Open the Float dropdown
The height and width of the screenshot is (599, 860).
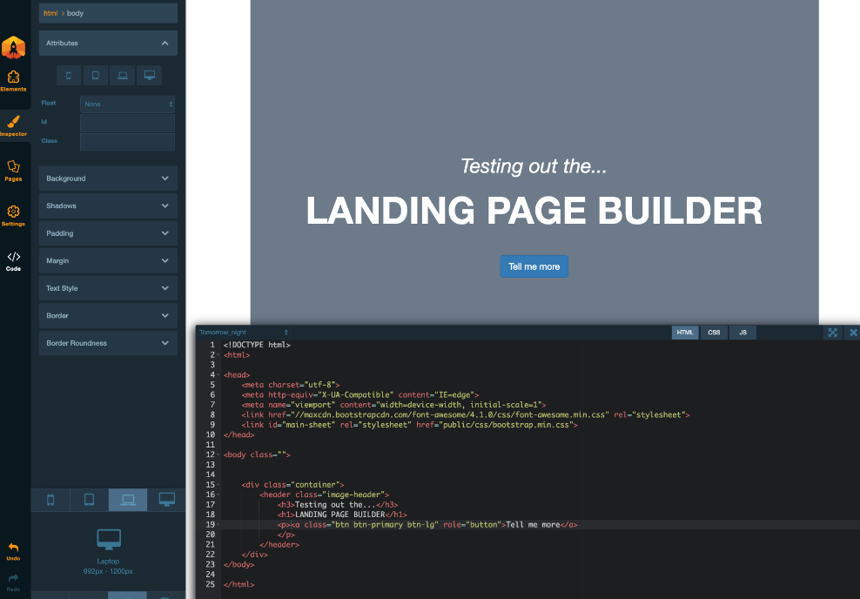coord(127,104)
